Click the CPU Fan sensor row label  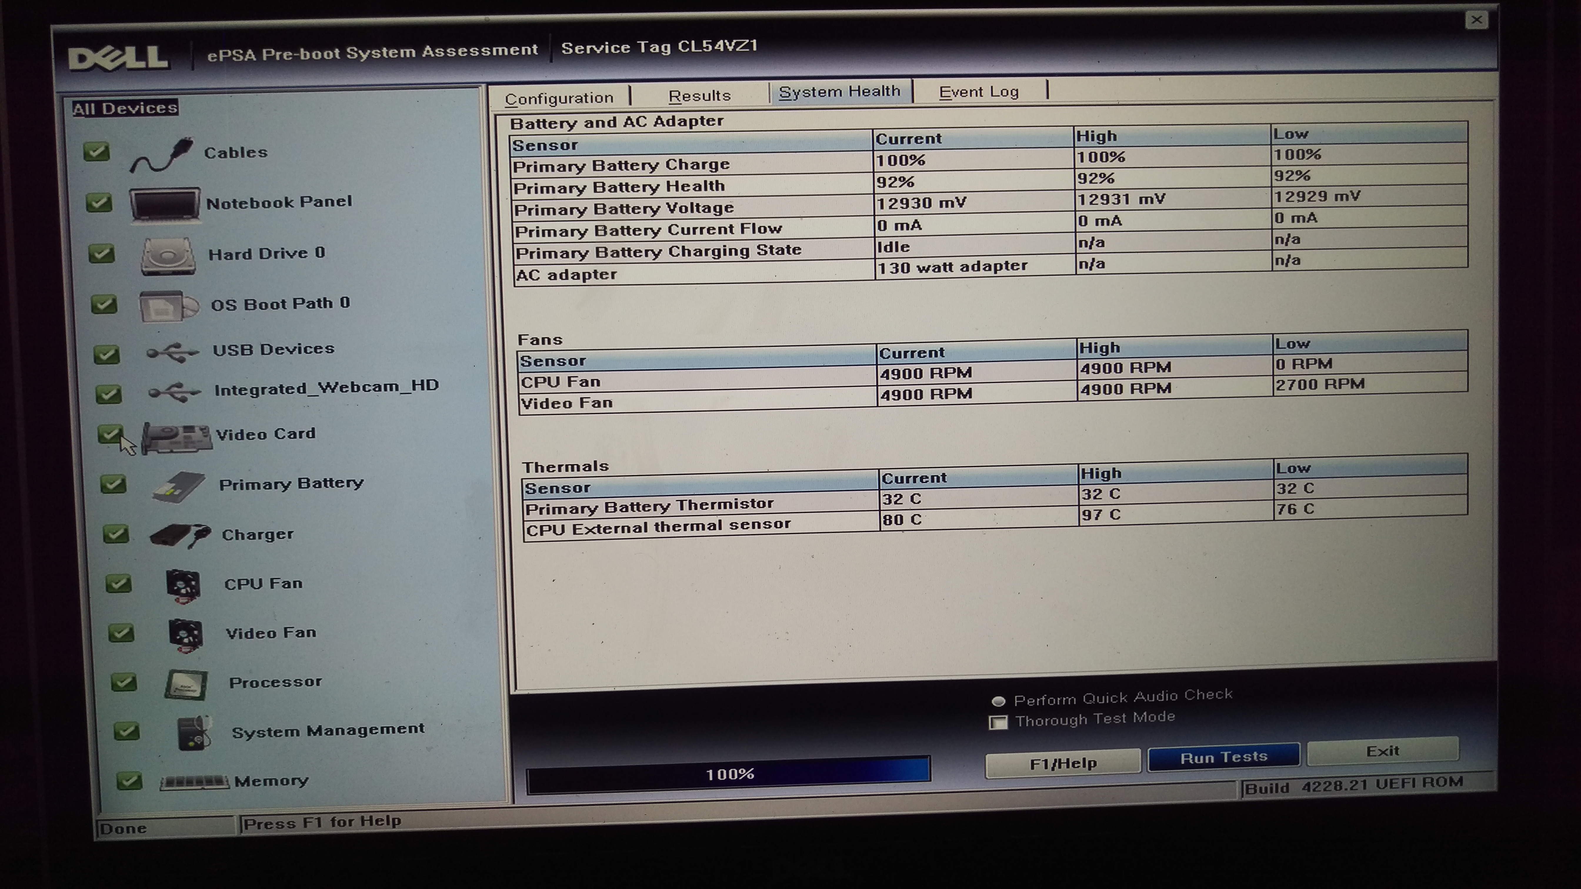point(560,382)
